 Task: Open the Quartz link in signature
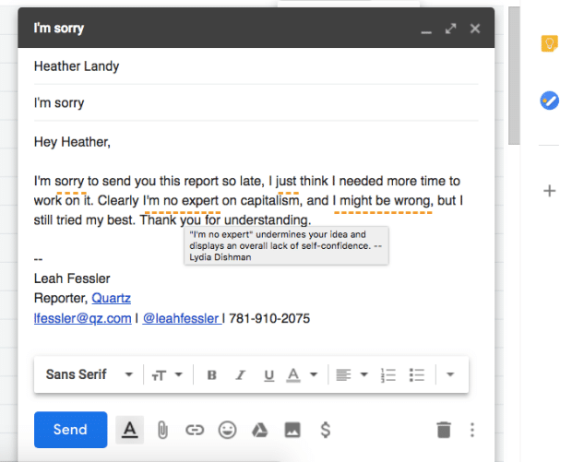111,298
